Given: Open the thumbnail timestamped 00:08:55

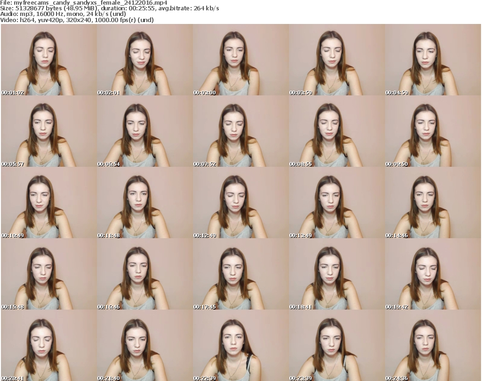Looking at the screenshot, I should point(337,131).
